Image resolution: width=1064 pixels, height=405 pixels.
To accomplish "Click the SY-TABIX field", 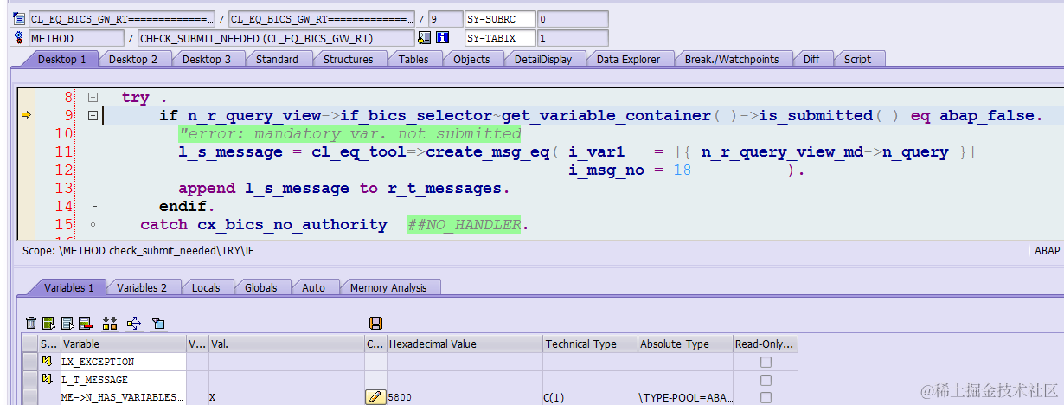I will [x=499, y=38].
